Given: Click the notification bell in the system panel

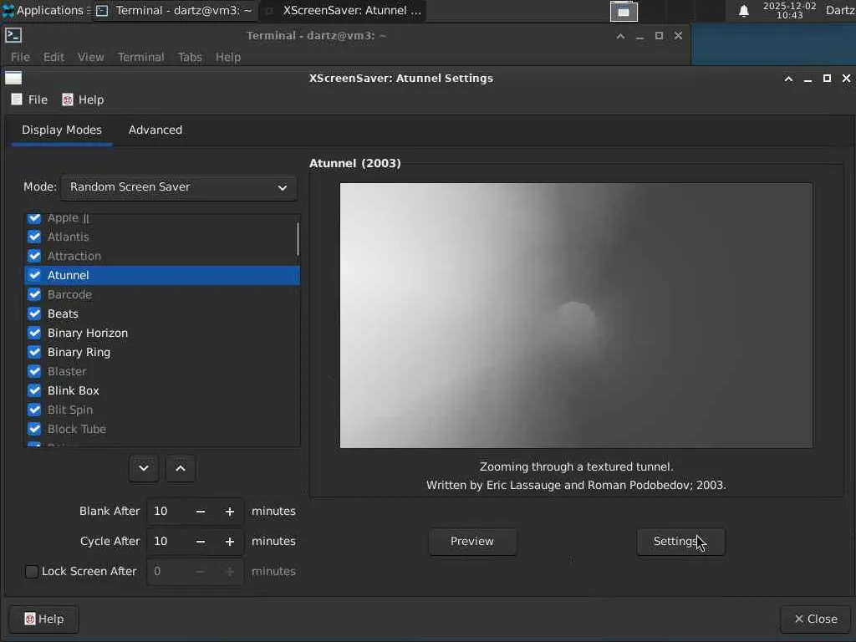Looking at the screenshot, I should tap(743, 11).
